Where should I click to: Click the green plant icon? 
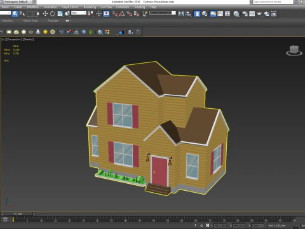pyautogui.click(x=91, y=32)
